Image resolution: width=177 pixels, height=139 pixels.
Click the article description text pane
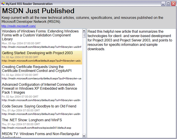click(131, 83)
